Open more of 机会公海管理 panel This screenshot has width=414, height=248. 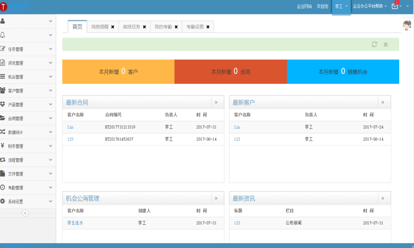tap(216, 198)
